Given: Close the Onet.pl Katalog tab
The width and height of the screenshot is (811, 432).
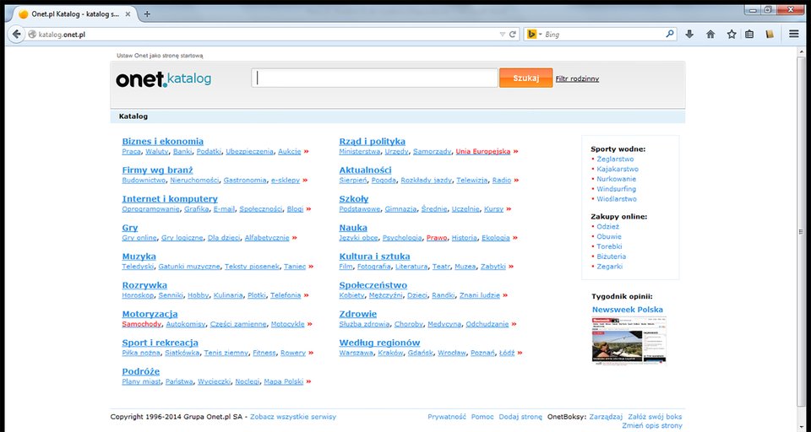Looking at the screenshot, I should (128, 14).
